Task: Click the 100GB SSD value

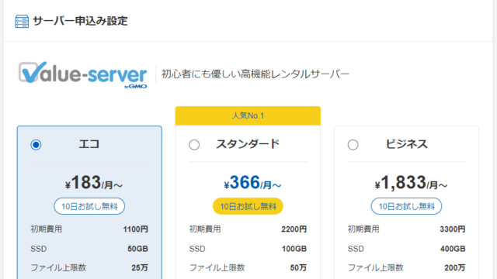Action: (294, 249)
